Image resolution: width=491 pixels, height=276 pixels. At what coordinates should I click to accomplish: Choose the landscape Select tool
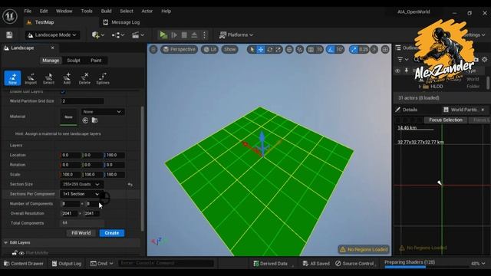click(x=48, y=78)
